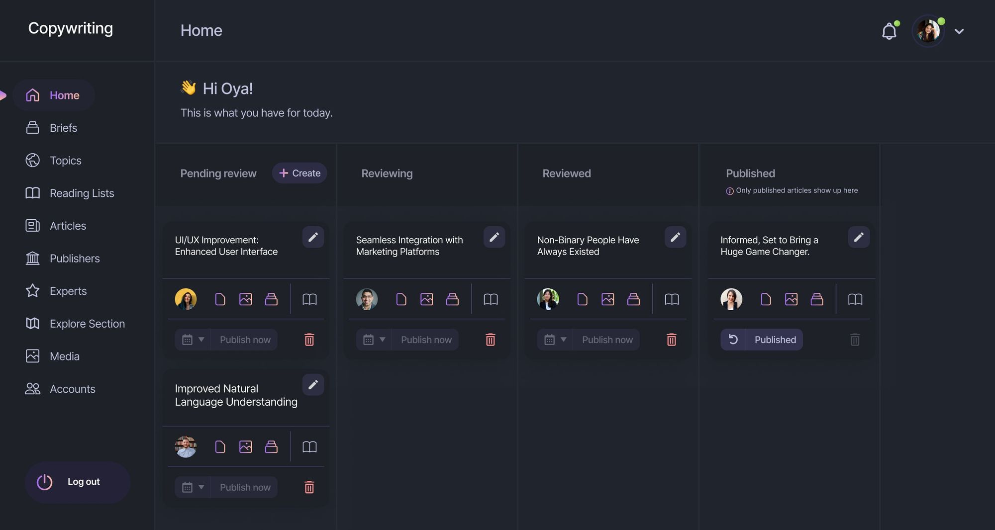This screenshot has width=995, height=530.
Task: Click the Create button in Pending review
Action: coord(299,173)
